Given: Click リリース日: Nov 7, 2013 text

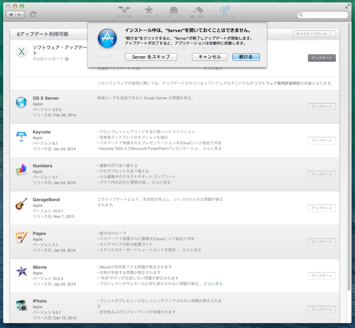Looking at the screenshot, I should (53, 217).
